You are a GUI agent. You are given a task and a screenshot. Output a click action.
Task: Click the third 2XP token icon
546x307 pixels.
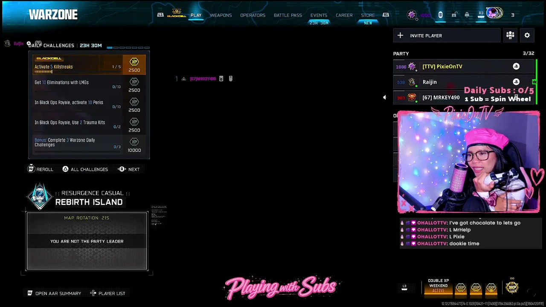(x=491, y=287)
